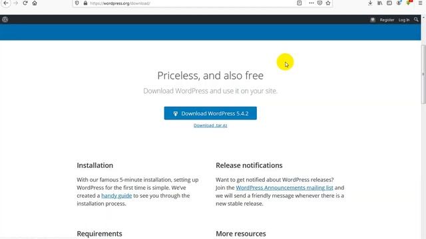Click the Download WordPress 5.4.2 button

tap(210, 114)
